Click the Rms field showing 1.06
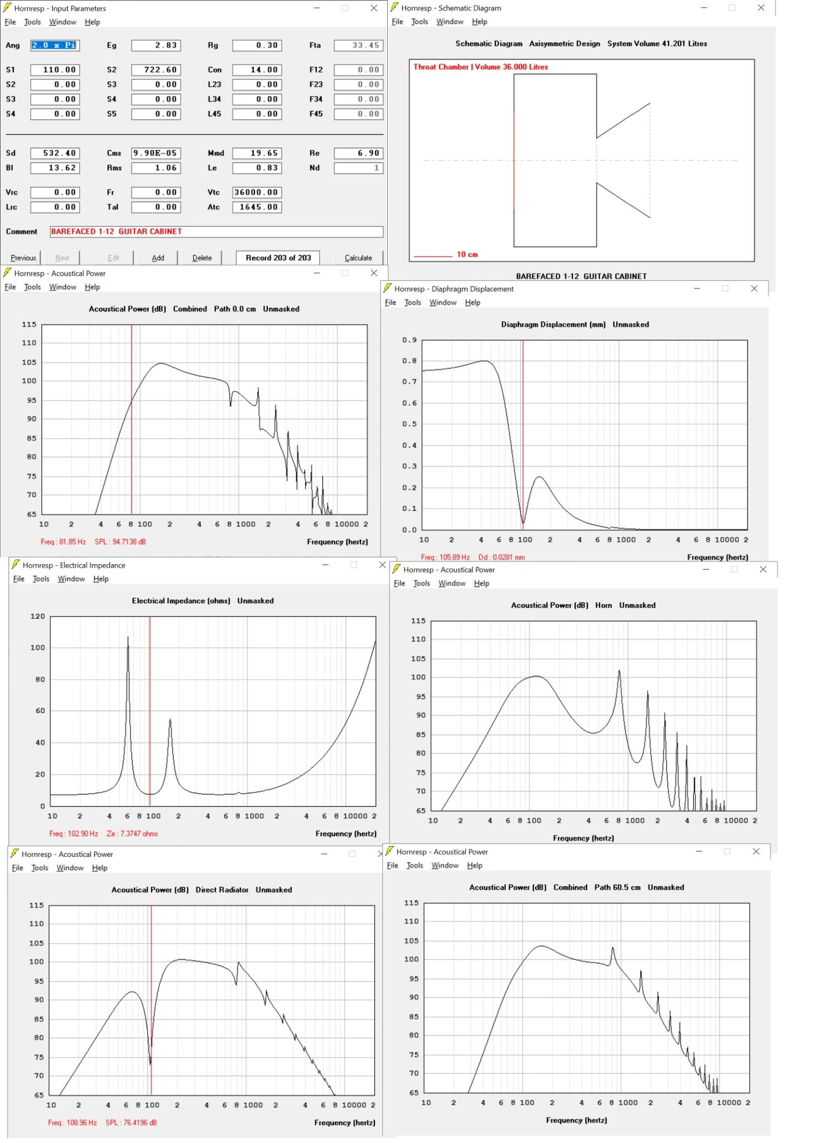Image resolution: width=814 pixels, height=1143 pixels. pos(156,167)
